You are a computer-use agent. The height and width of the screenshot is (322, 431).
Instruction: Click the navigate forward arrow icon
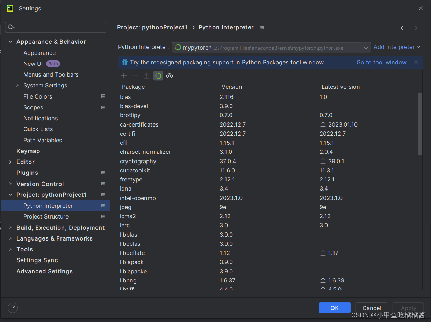coord(415,28)
